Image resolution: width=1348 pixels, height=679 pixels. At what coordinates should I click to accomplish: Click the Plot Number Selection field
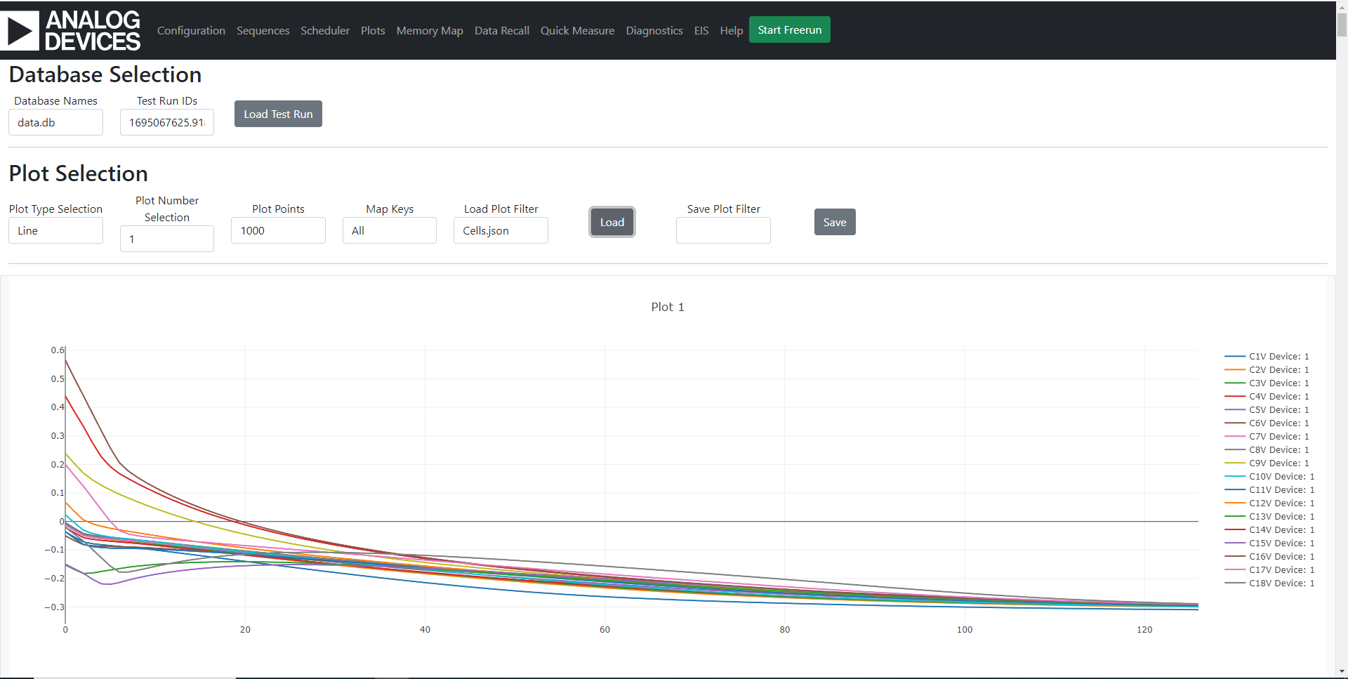(x=166, y=238)
